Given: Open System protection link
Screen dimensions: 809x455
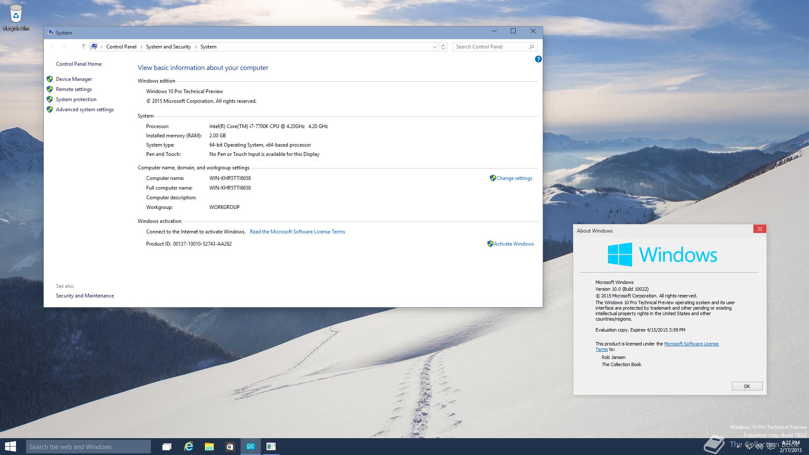Looking at the screenshot, I should (76, 99).
